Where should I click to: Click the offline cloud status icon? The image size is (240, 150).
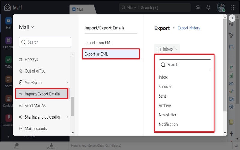[x=198, y=7]
